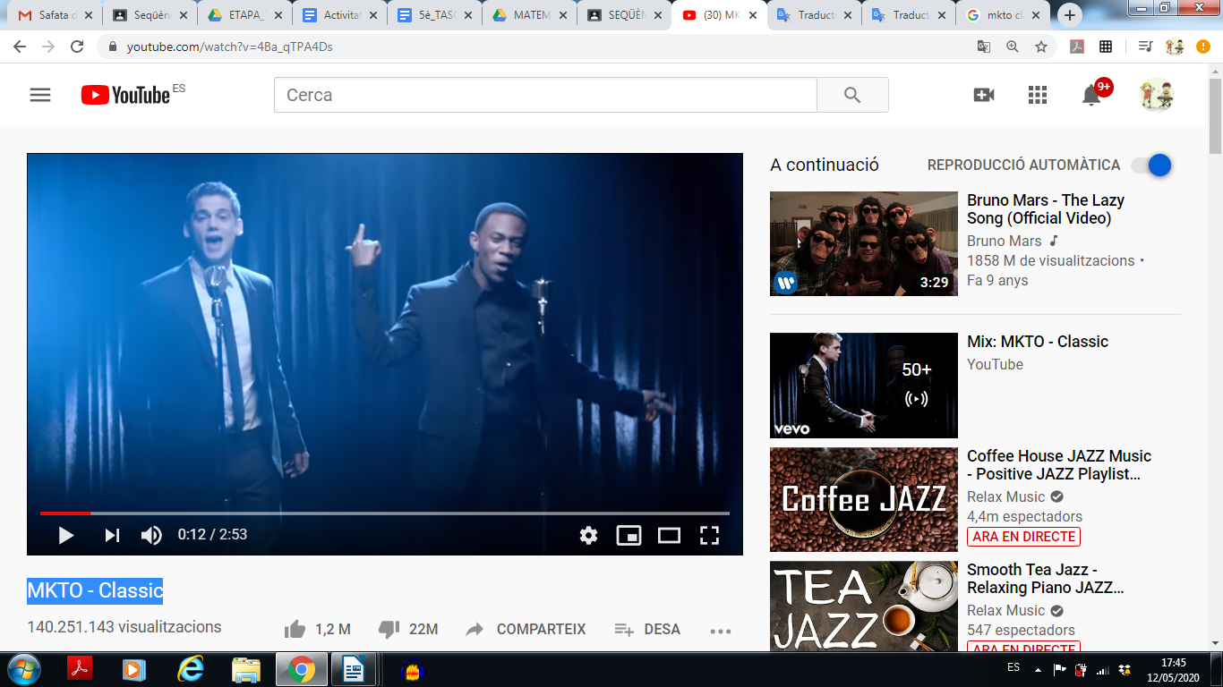Open the Chrome profile avatar
This screenshot has height=687, width=1223.
[1175, 47]
